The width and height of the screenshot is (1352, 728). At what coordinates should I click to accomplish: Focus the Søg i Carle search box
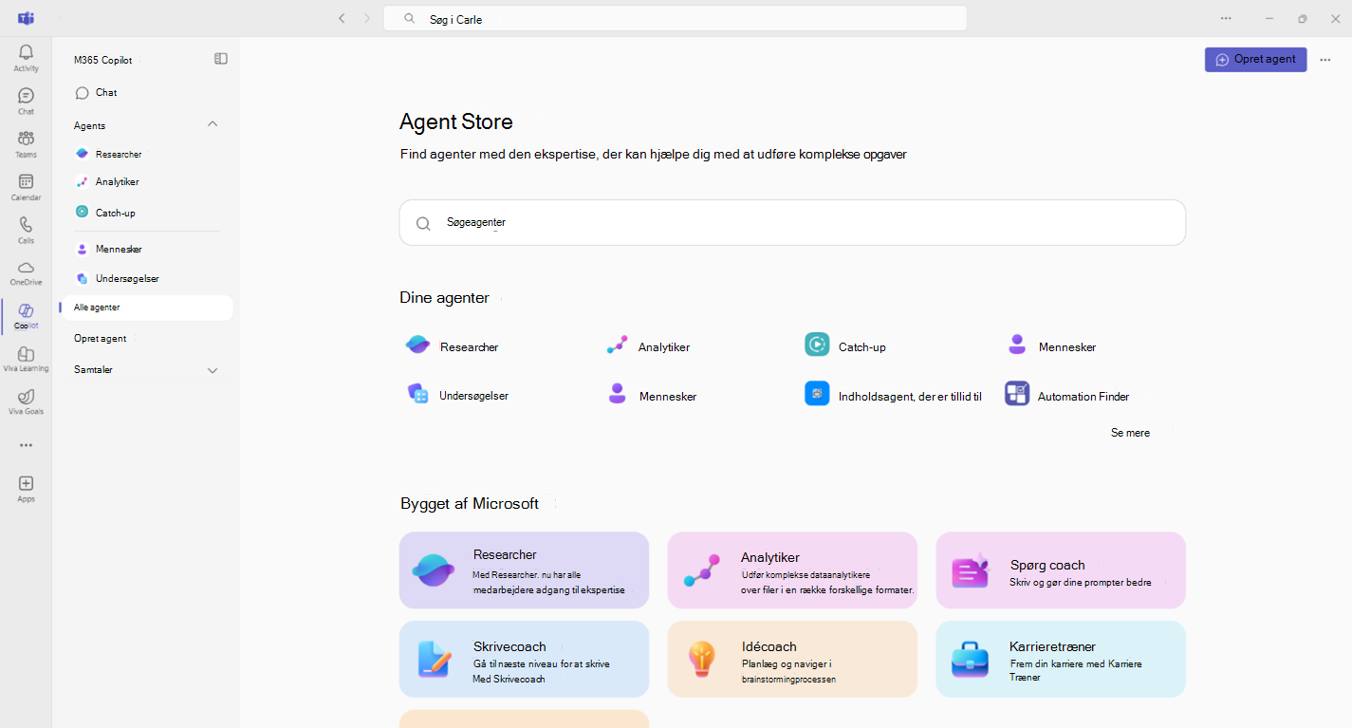675,18
